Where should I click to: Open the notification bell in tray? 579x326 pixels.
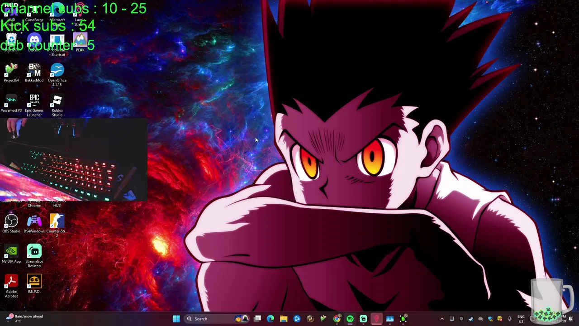point(570,319)
